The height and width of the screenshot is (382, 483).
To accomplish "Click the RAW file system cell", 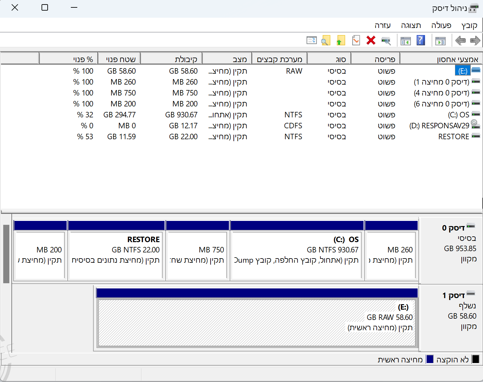I will coord(294,71).
